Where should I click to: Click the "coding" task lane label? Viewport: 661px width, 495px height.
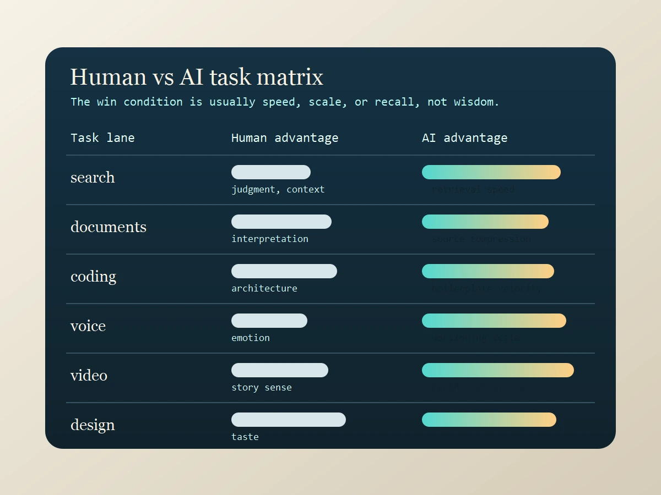click(93, 277)
